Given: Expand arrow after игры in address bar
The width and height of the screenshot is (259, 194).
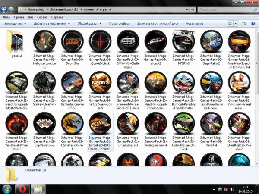Looking at the screenshot, I should coord(110,9).
